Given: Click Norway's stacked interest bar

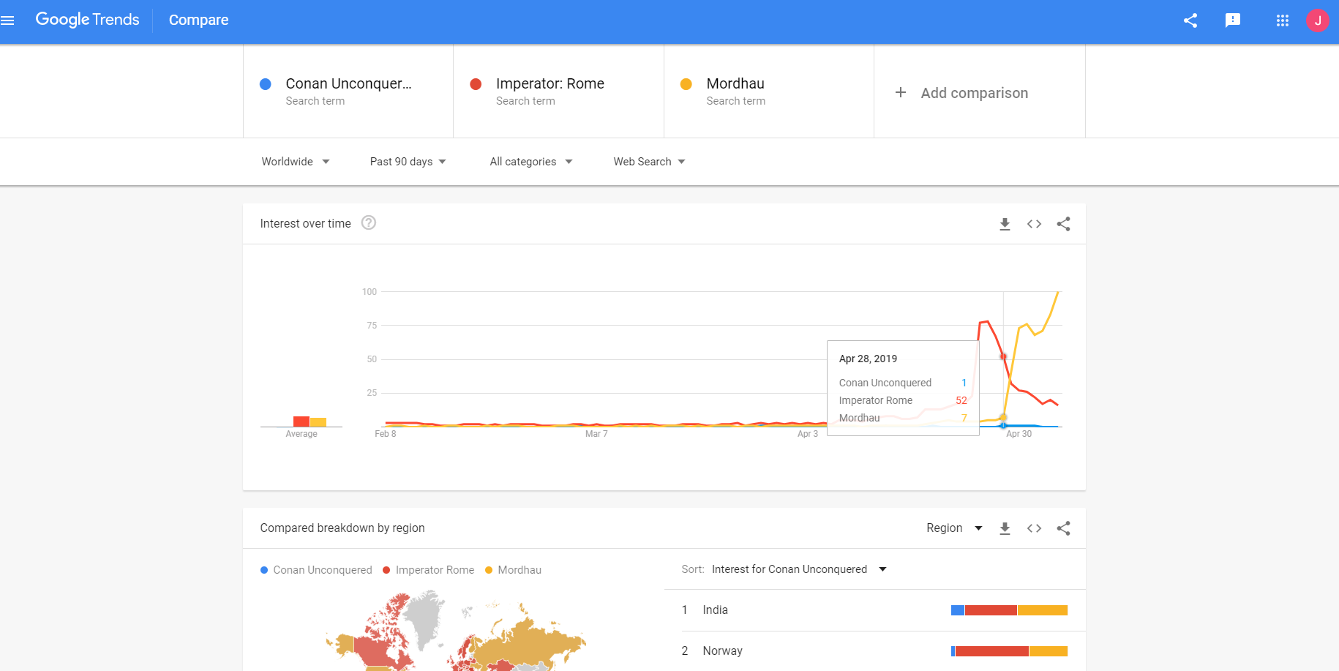Looking at the screenshot, I should click(1009, 651).
